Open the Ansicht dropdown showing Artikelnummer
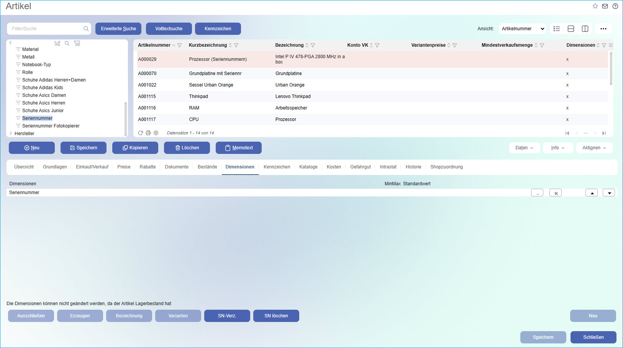 pyautogui.click(x=522, y=28)
